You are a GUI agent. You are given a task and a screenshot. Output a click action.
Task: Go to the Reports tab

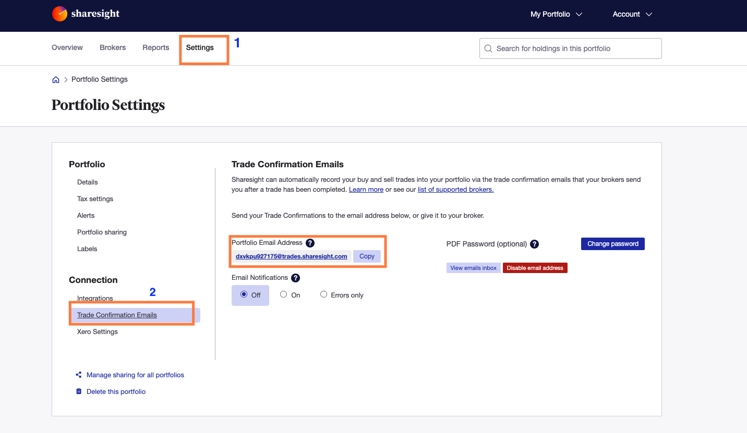pyautogui.click(x=156, y=47)
